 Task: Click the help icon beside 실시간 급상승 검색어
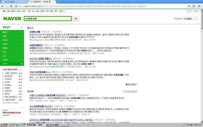pyautogui.click(x=20, y=69)
